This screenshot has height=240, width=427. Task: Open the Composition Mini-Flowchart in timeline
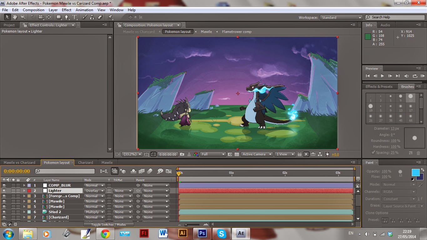pyautogui.click(x=104, y=171)
